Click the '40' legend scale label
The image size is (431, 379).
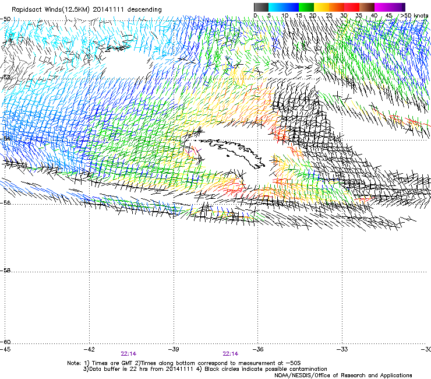pos(374,15)
